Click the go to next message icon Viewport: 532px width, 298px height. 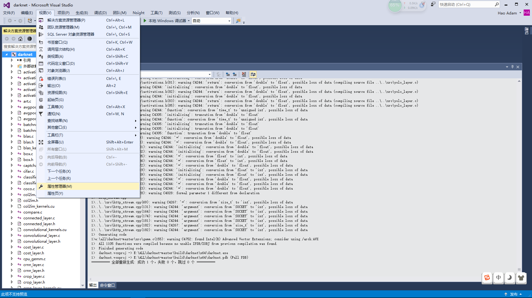click(235, 74)
